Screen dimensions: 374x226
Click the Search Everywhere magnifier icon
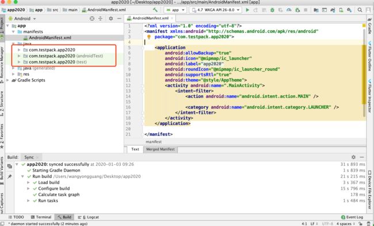(x=360, y=10)
